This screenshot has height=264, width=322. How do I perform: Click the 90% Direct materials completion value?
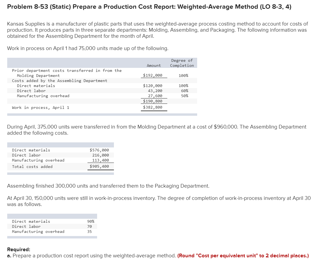click(91, 221)
